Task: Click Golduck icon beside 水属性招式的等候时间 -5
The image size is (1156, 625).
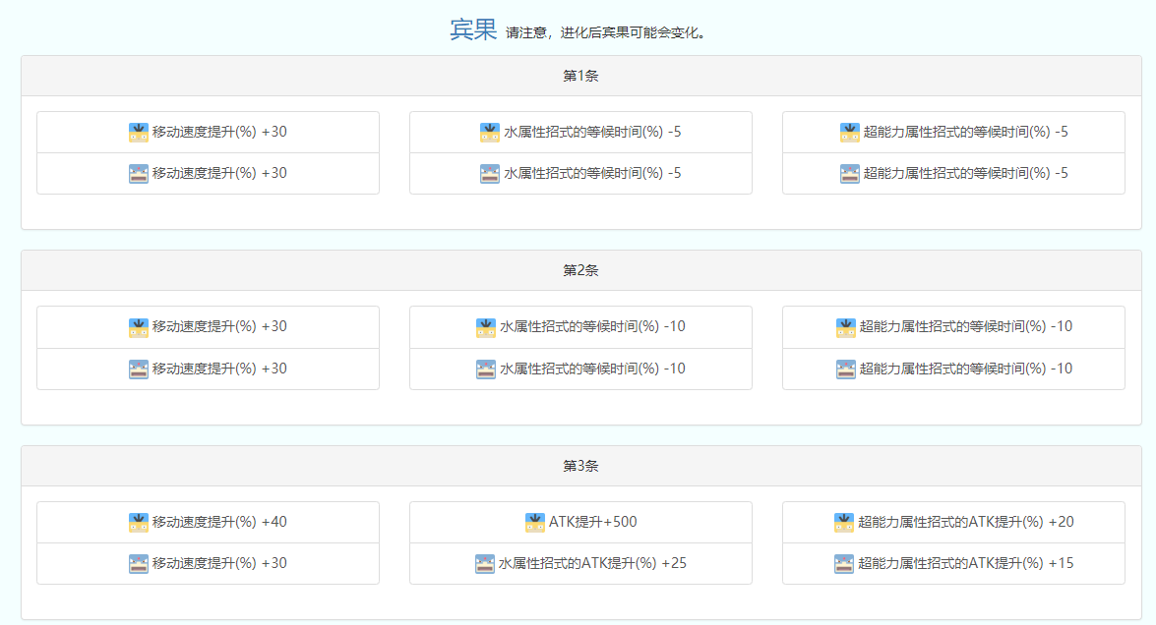Action: point(490,174)
